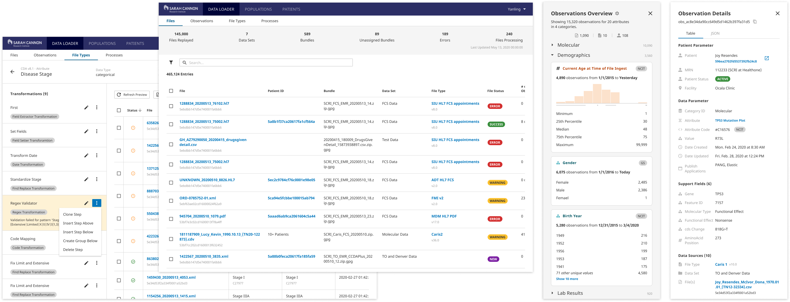This screenshot has height=302, width=790.
Task: Open more options for Set Fields step
Action: tap(97, 131)
